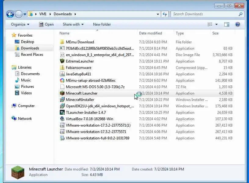Viewport: 249px width, 183px height.
Task: Expand the arrow after Downloads breadcrumb
Action: (x=75, y=14)
